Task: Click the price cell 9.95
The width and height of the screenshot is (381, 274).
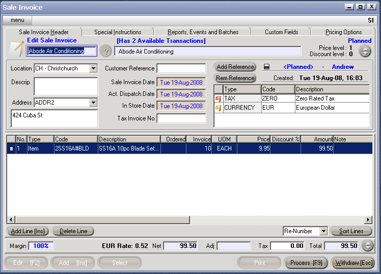Action: tap(254, 148)
